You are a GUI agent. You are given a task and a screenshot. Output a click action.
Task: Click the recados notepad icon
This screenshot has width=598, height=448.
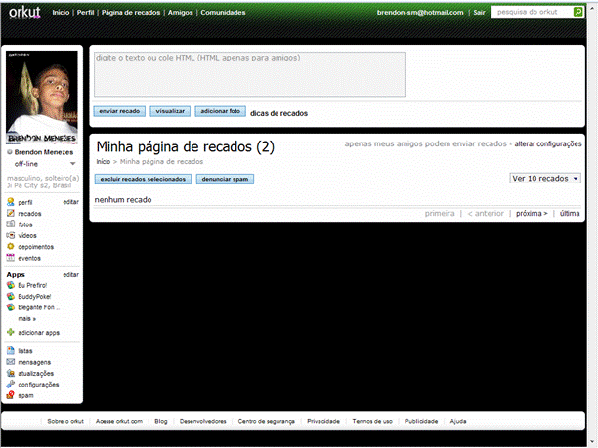11,213
